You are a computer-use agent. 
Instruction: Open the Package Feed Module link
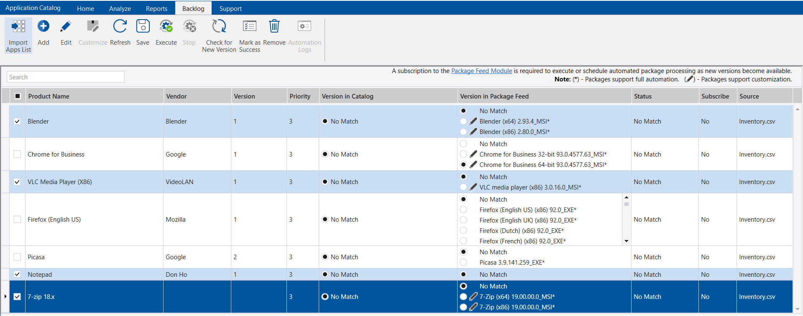point(481,71)
